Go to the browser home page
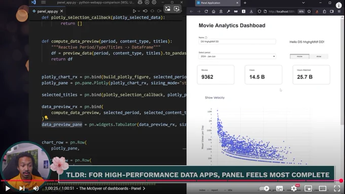The width and height of the screenshot is (345, 194). tap(214, 12)
